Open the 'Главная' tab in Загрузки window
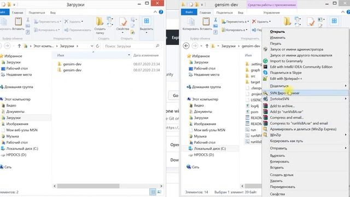This screenshot has height=197, width=350. point(17,13)
